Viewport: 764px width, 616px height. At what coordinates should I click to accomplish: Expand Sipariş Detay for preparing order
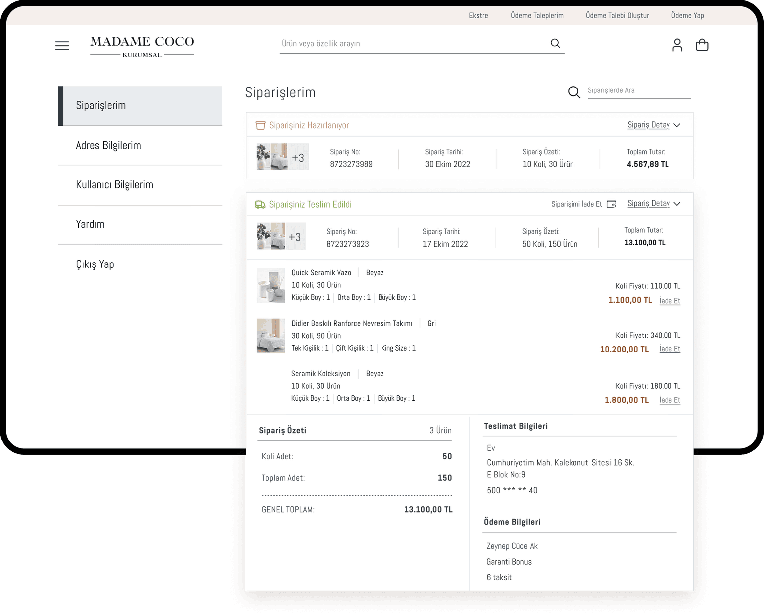pos(653,125)
